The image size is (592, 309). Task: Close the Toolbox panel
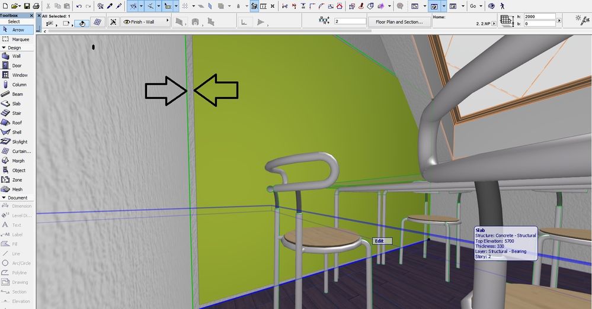(31, 15)
